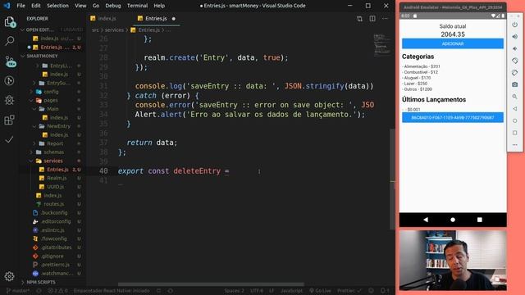Image resolution: width=525 pixels, height=295 pixels.
Task: Open the Terminal menu
Action: 137,6
